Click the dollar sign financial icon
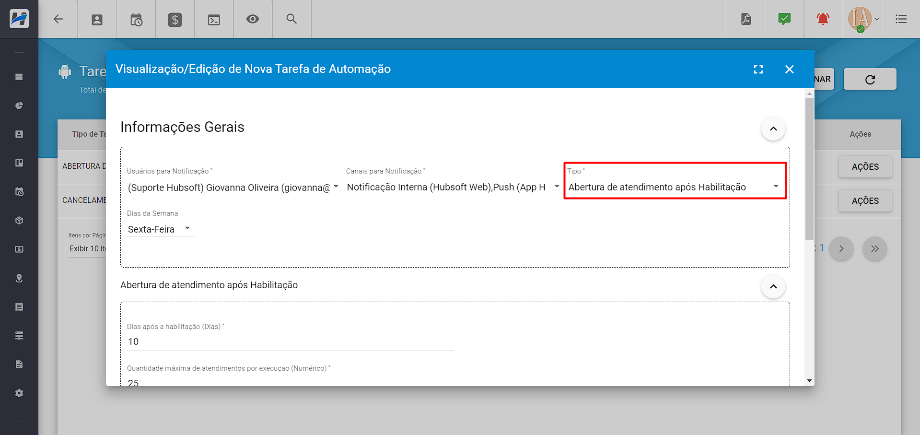 tap(175, 19)
